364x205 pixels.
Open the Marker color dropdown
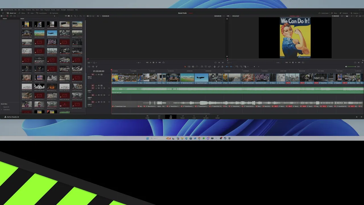[233, 67]
